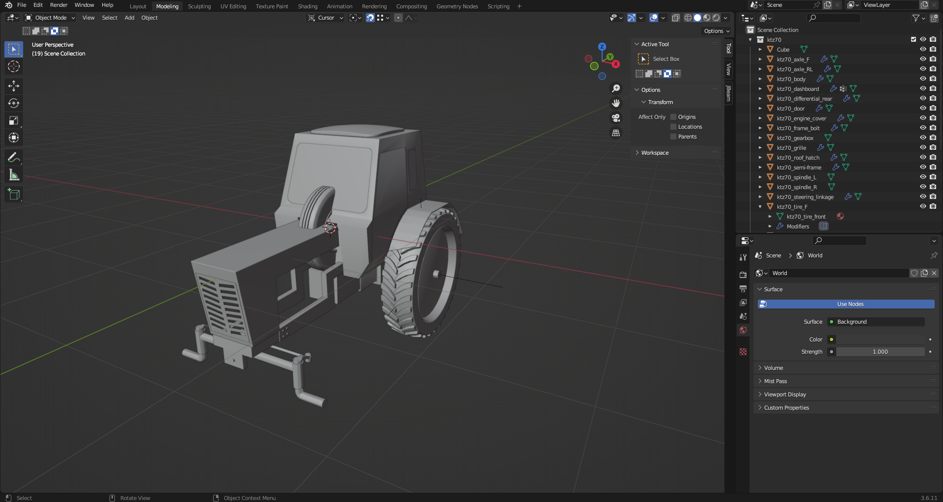Select the Scale tool

pyautogui.click(x=14, y=120)
